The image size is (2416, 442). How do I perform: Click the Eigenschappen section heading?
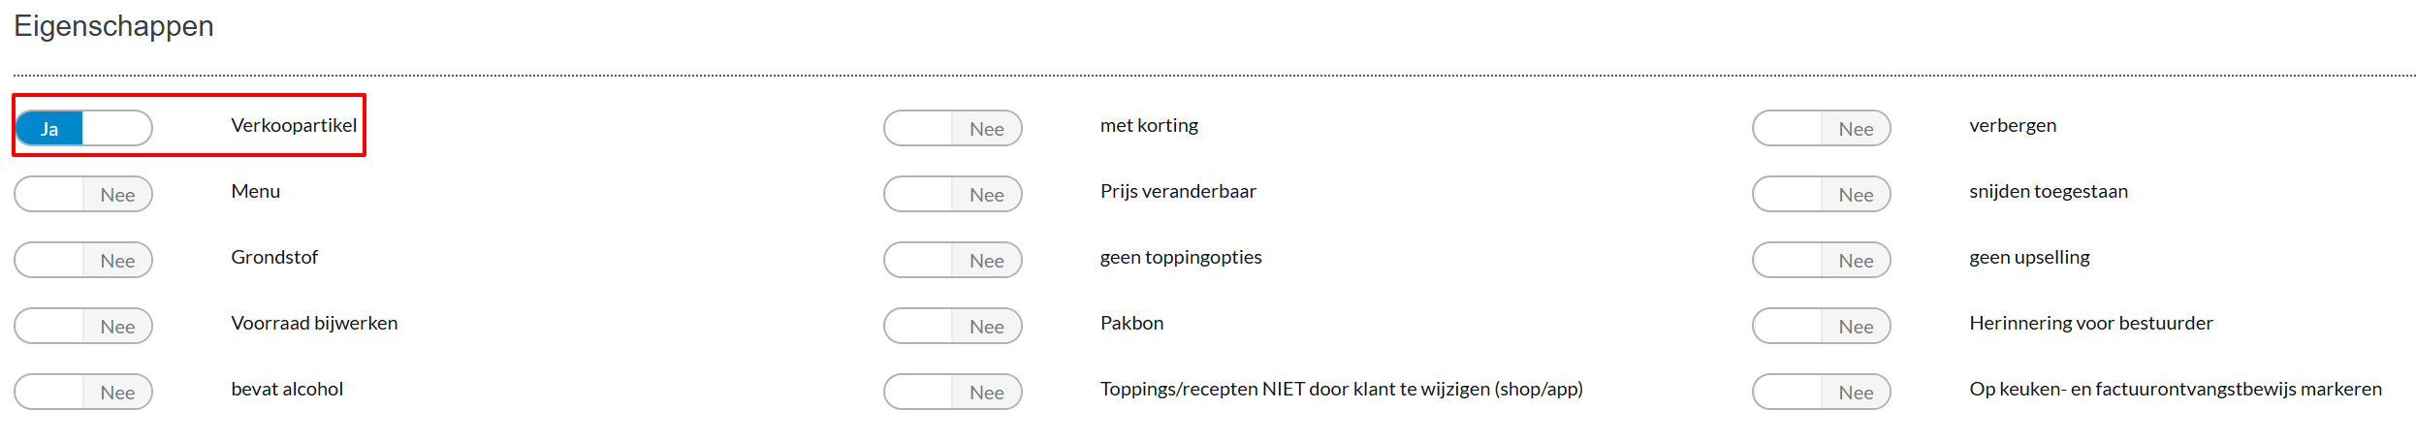[113, 26]
